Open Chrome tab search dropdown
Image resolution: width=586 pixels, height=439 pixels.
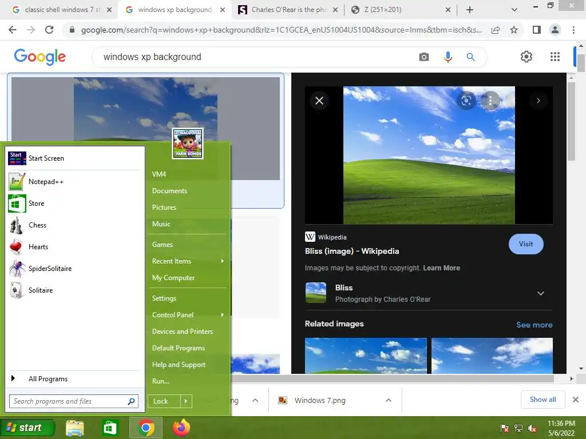coord(514,10)
